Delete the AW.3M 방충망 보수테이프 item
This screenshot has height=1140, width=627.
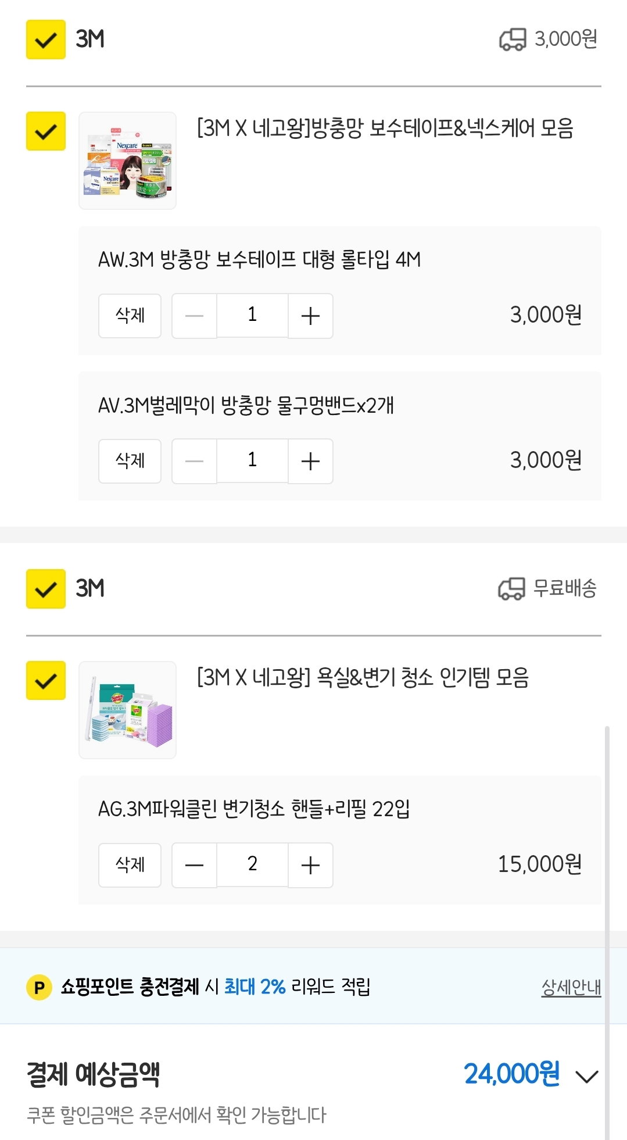point(130,316)
